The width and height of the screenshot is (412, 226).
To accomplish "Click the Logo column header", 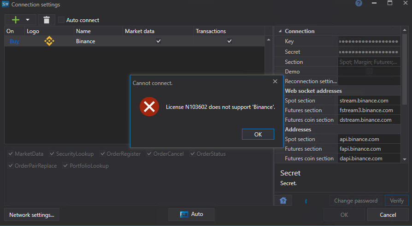I will (49, 31).
